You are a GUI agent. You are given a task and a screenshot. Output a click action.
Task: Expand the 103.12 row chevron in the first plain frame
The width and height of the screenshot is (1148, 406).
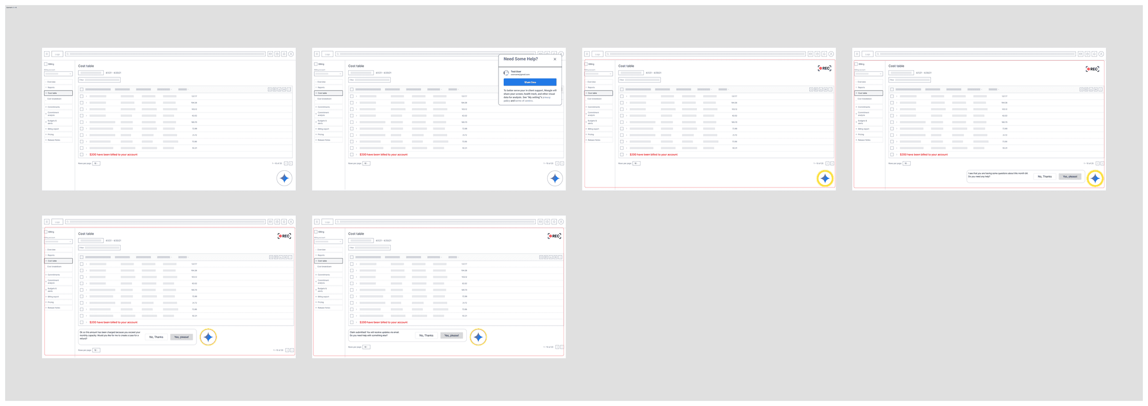[x=87, y=109]
